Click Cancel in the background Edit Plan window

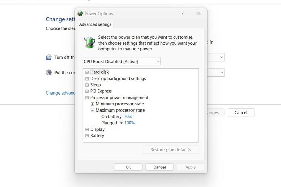(x=241, y=113)
